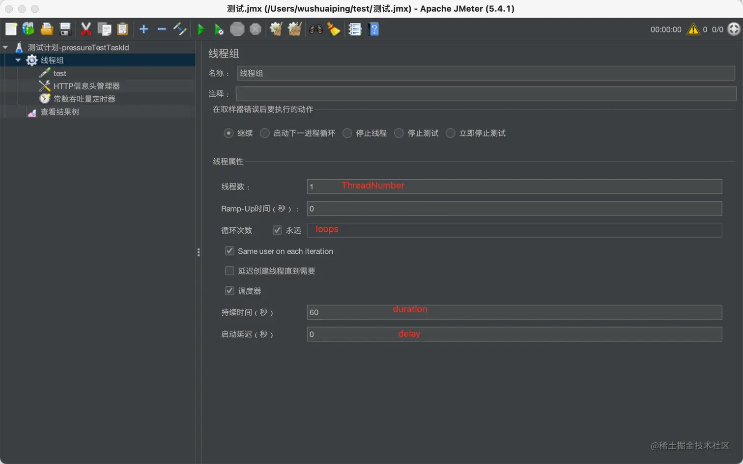Click the 循环次数 input field
The height and width of the screenshot is (464, 743).
514,230
